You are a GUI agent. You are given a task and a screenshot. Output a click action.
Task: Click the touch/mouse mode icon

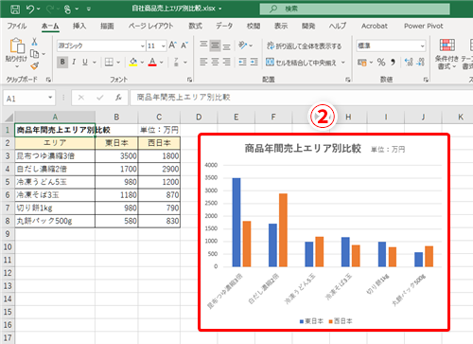pos(67,9)
